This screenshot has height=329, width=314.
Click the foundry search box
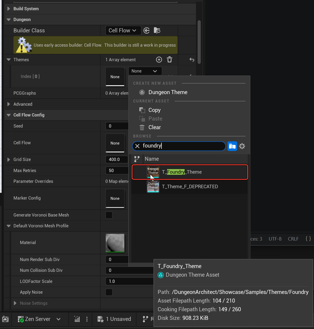179,146
